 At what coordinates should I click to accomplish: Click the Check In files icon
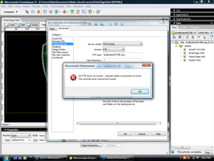(x=204, y=37)
